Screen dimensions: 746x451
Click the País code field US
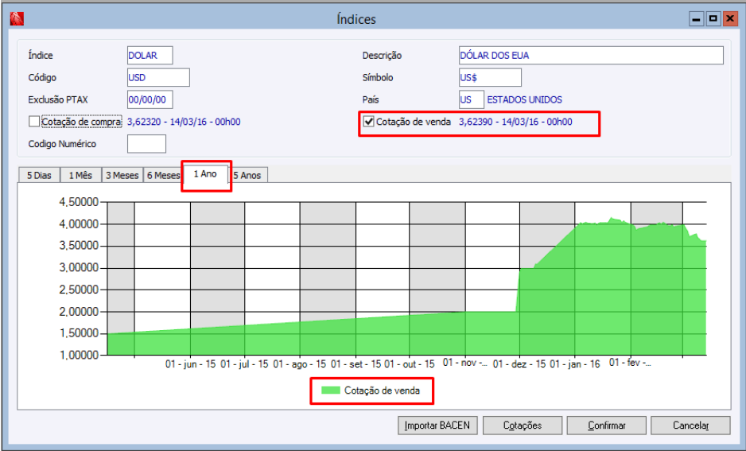[x=472, y=99]
